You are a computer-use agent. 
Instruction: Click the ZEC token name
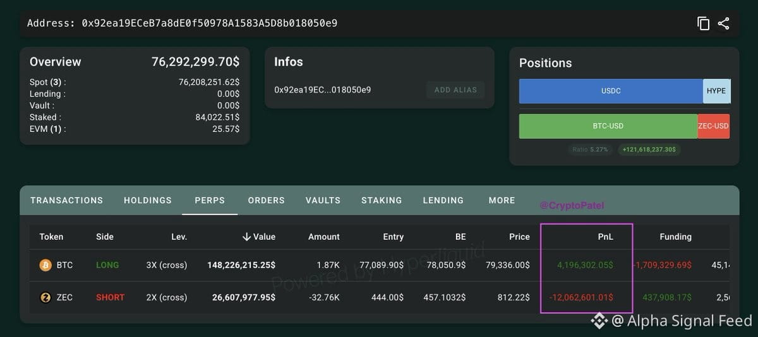pos(64,297)
